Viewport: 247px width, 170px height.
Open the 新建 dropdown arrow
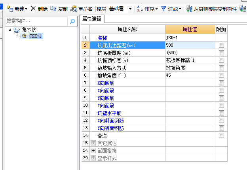26,9
